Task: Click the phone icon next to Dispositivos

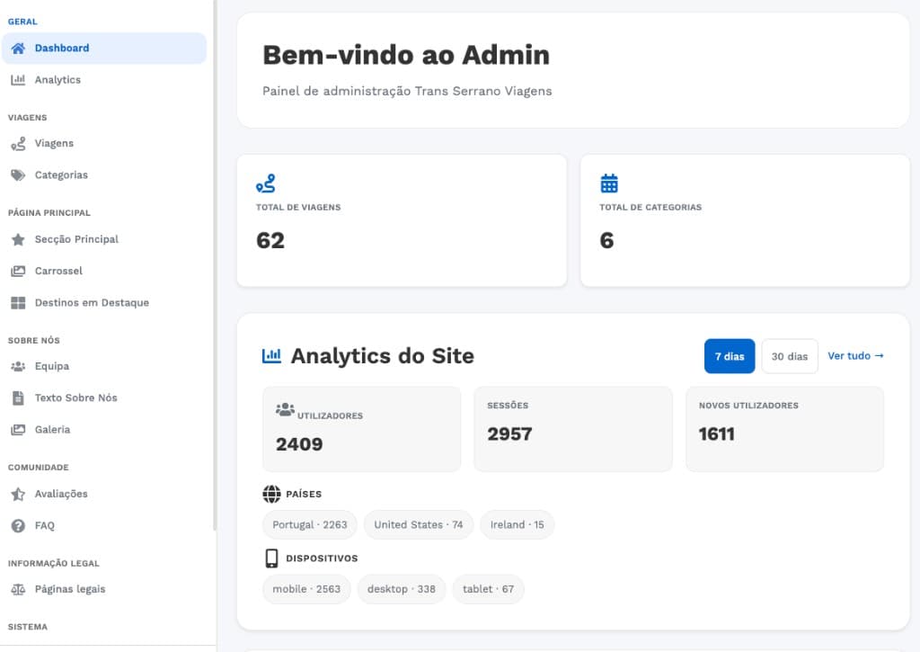Action: (x=271, y=558)
